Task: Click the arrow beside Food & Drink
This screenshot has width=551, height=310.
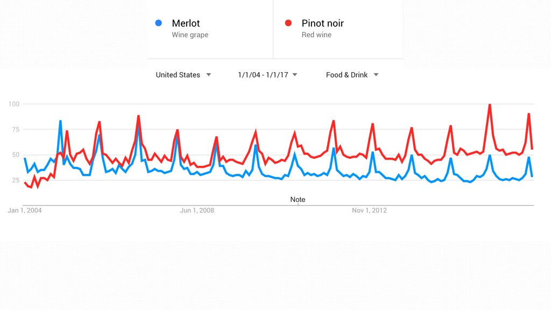Action: [376, 75]
